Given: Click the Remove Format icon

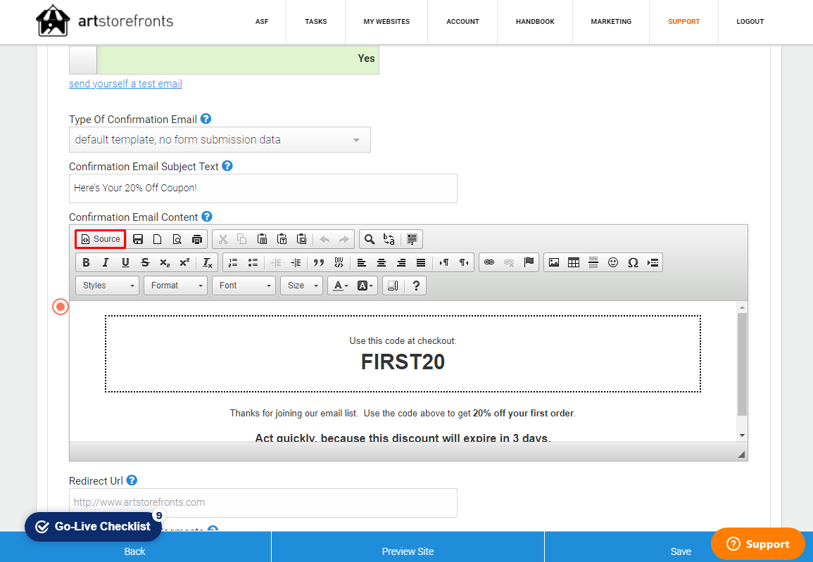Looking at the screenshot, I should tap(208, 262).
